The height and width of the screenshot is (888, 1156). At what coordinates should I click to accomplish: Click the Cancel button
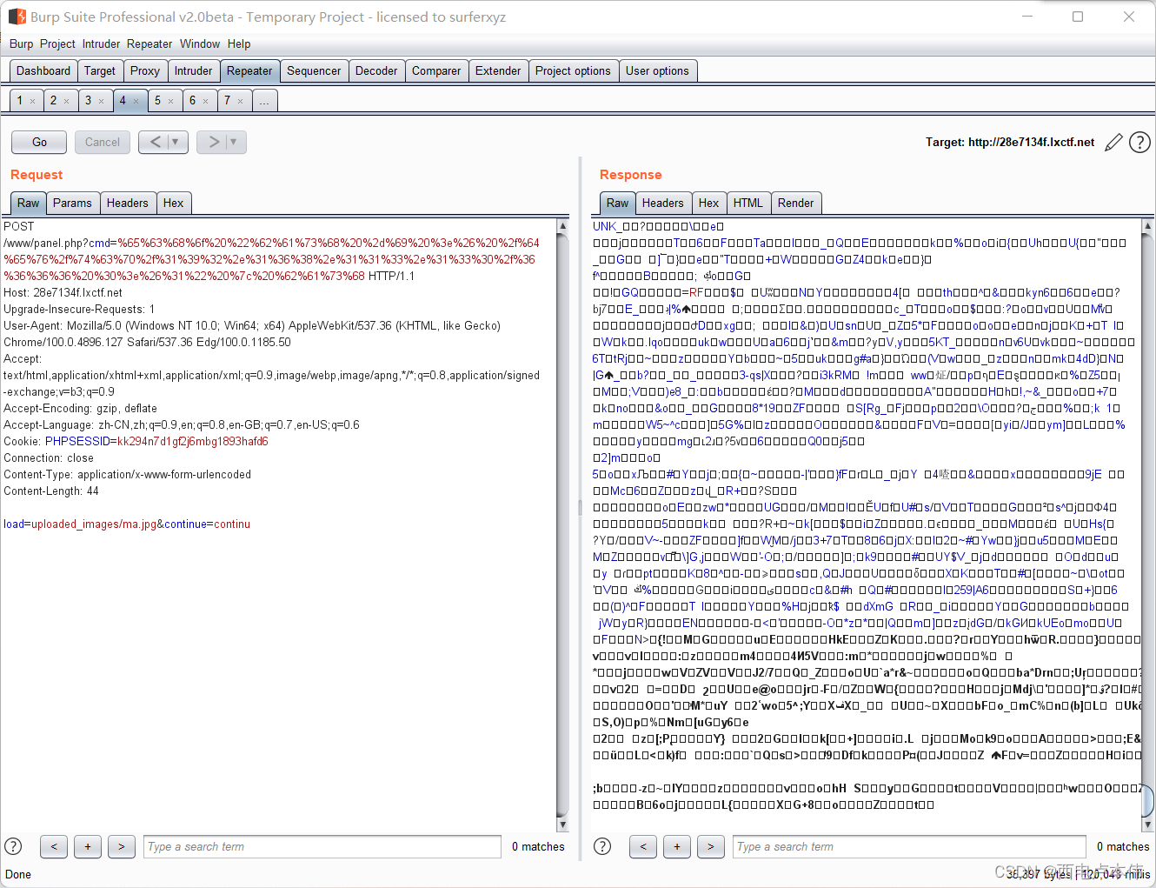coord(103,142)
